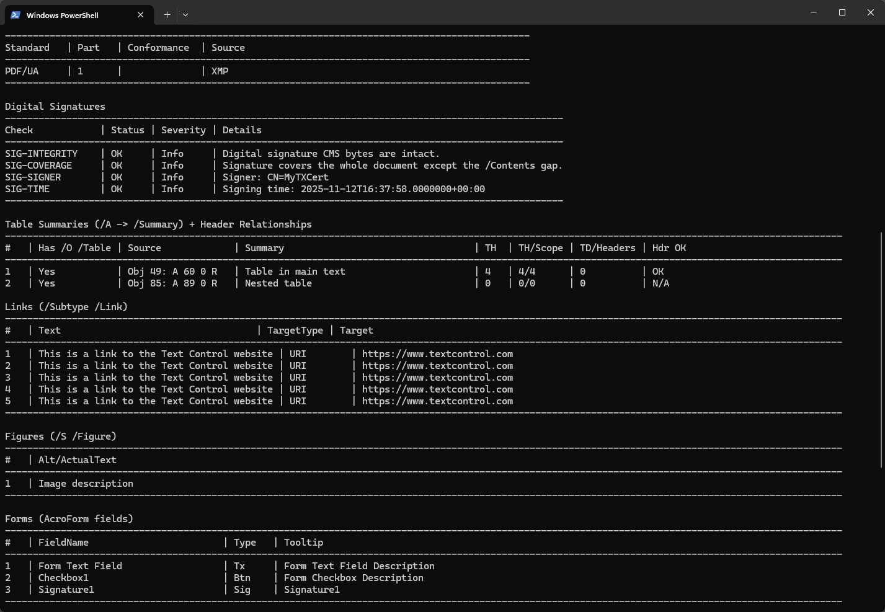This screenshot has height=612, width=885.
Task: Click the empty title bar area beside the tabs
Action: [496, 12]
